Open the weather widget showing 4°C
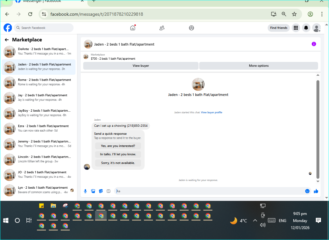329x240 pixels. (x=239, y=220)
